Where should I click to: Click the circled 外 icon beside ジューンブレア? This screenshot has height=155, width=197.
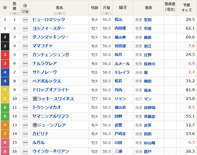coord(35,125)
